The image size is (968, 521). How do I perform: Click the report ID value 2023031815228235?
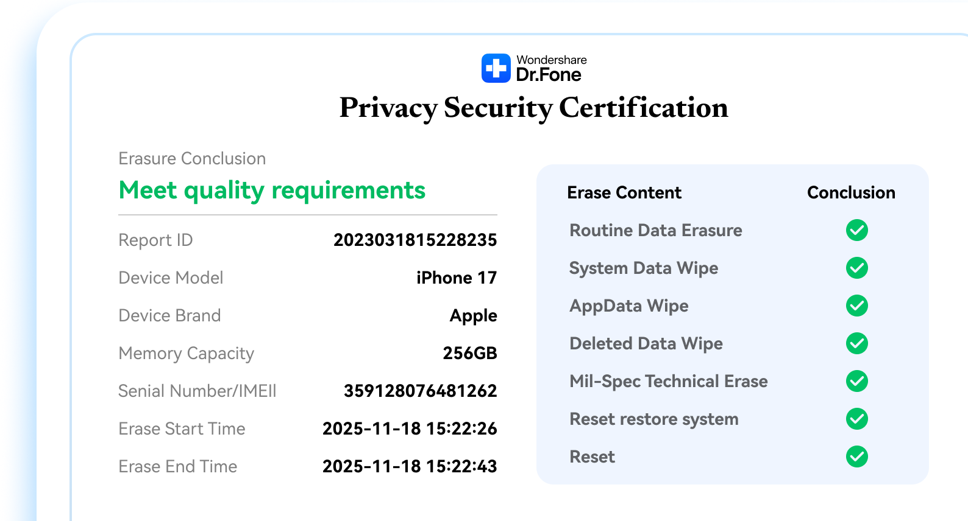pyautogui.click(x=415, y=240)
